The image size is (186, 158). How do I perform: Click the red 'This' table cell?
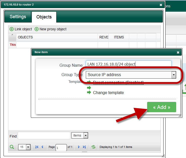tap(13, 45)
